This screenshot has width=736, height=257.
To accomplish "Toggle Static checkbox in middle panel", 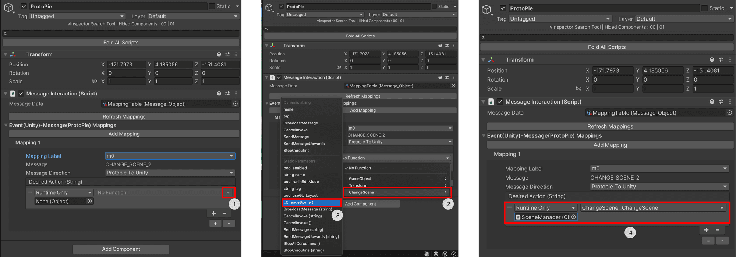I will tap(434, 6).
